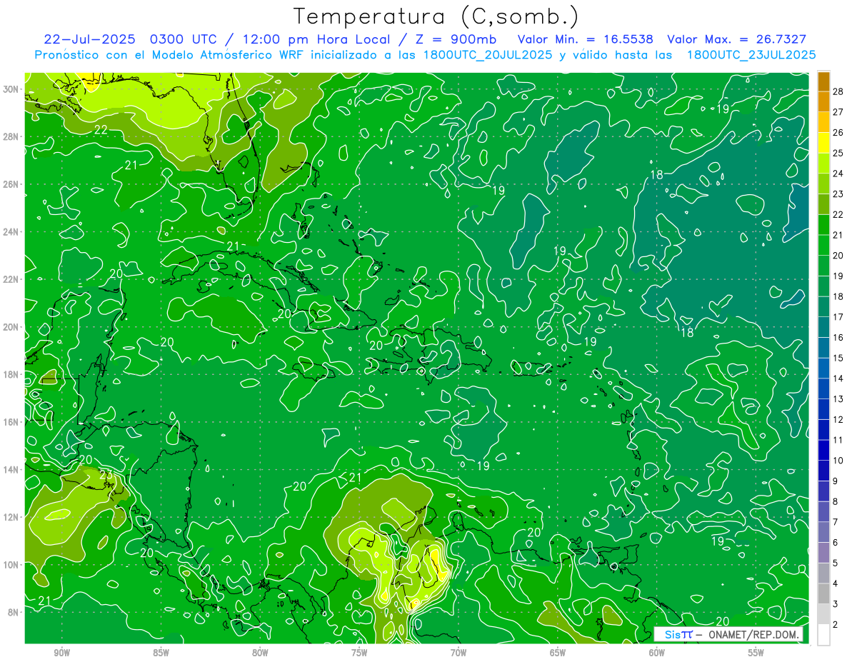This screenshot has width=857, height=662.
Task: Click the "14" label on the color scale
Action: (x=838, y=378)
